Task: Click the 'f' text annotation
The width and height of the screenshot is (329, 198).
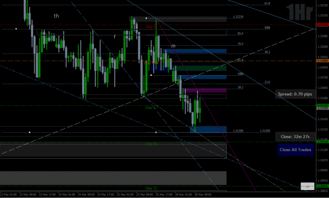Action: [115, 37]
